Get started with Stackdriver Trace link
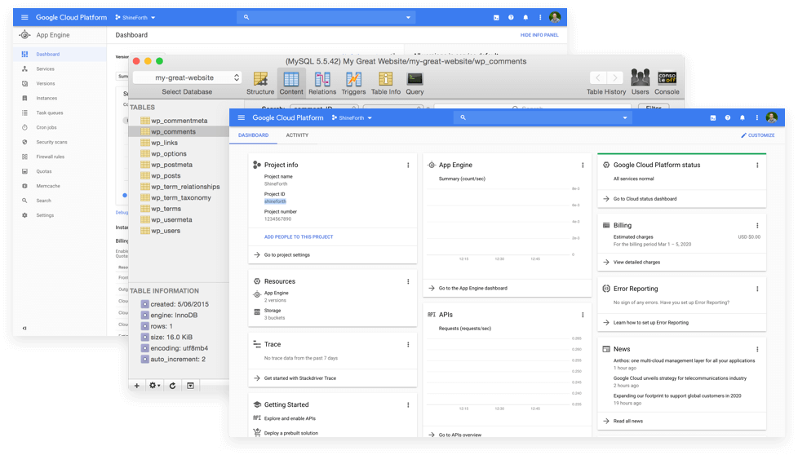This screenshot has width=798, height=455. click(x=300, y=378)
